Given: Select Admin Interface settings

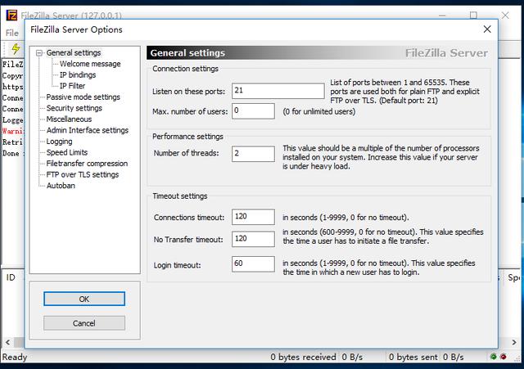Looking at the screenshot, I should coord(88,130).
